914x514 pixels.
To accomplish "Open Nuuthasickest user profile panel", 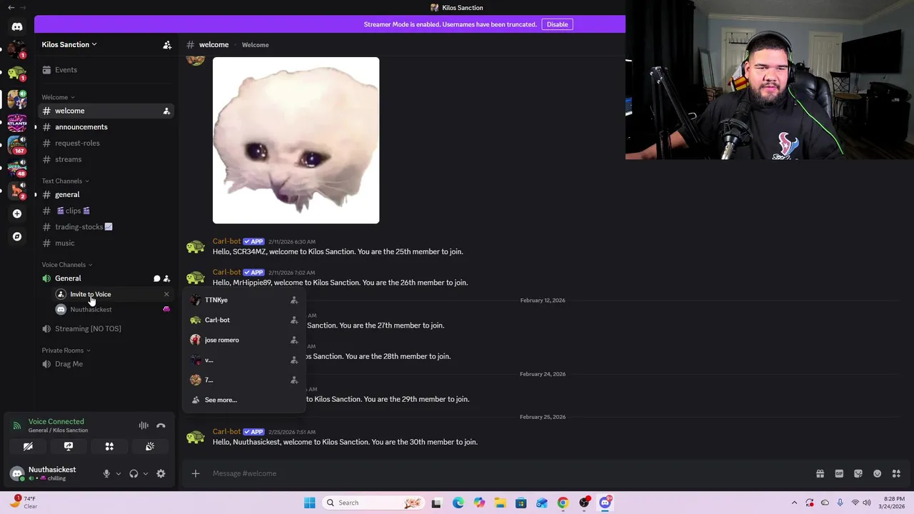I will (x=53, y=473).
